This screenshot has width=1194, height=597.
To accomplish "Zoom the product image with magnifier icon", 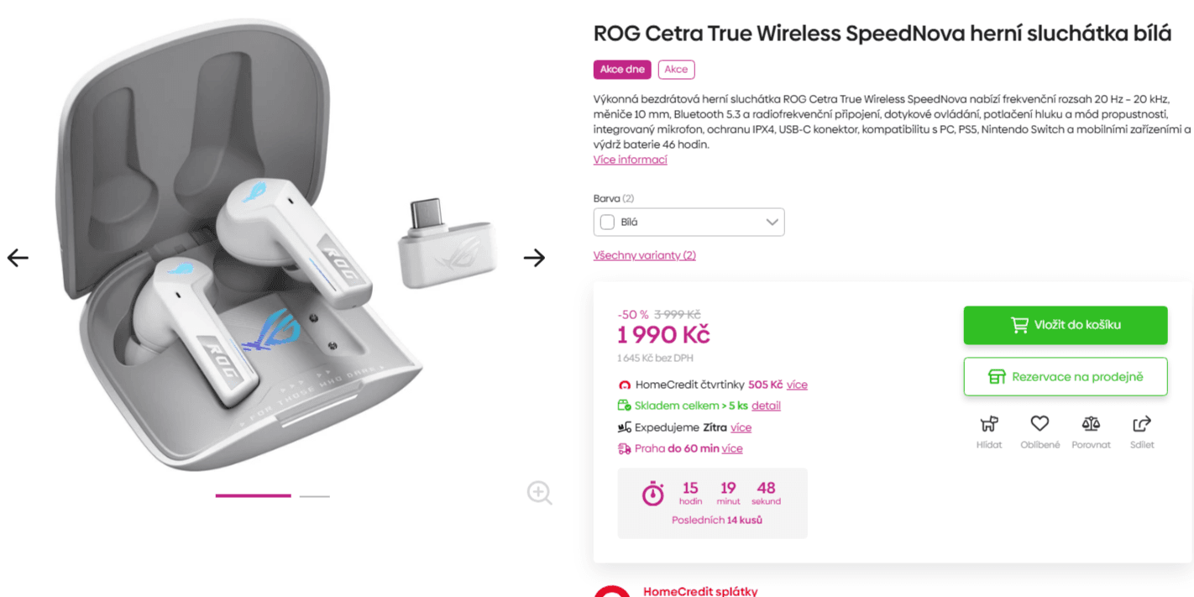I will (539, 493).
